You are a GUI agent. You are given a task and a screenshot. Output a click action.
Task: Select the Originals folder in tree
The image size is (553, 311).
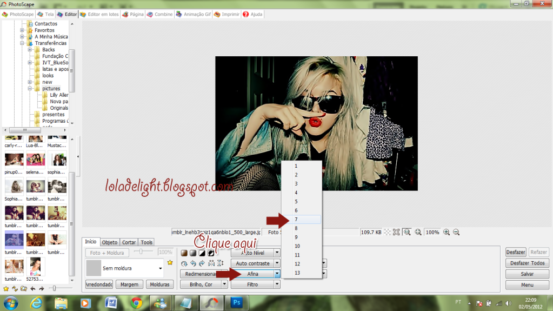[59, 108]
